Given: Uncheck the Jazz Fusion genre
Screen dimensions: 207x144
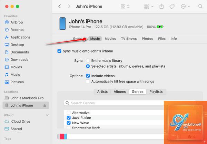Looking at the screenshot, I should click(x=69, y=118).
